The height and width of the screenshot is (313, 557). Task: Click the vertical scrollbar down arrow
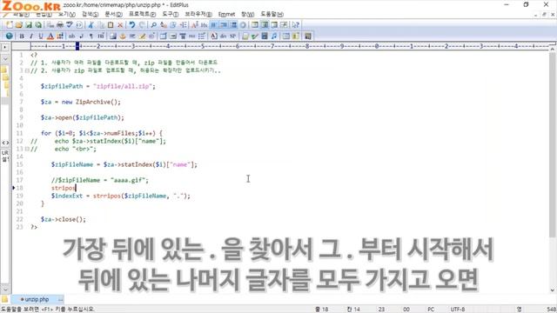tap(553, 290)
